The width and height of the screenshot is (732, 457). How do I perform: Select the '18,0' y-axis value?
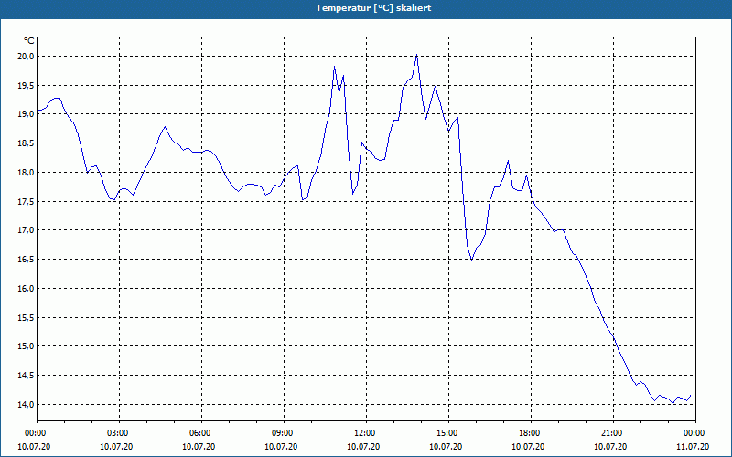(x=27, y=173)
